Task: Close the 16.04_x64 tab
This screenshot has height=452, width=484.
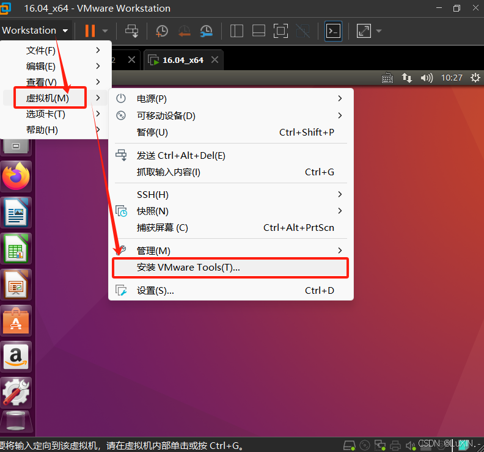Action: pyautogui.click(x=215, y=59)
